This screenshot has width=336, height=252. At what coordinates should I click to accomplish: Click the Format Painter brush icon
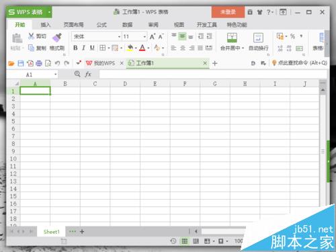tap(57, 38)
